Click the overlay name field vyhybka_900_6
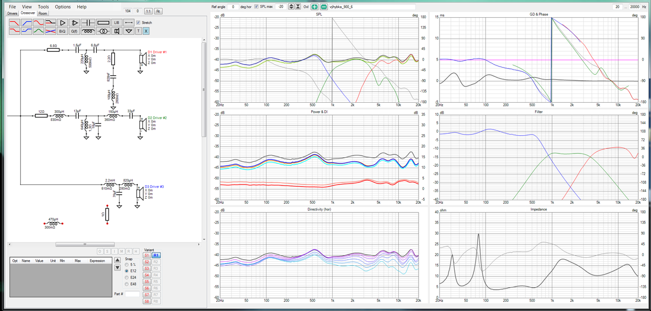Viewport: 651px width, 311px height. (372, 7)
